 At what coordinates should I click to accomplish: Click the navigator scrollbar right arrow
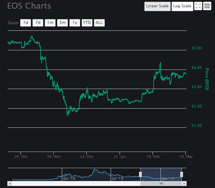[184, 184]
